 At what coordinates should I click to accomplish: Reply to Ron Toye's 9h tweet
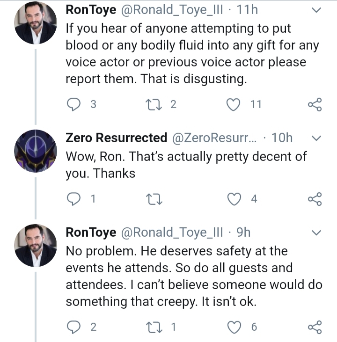coord(73,327)
